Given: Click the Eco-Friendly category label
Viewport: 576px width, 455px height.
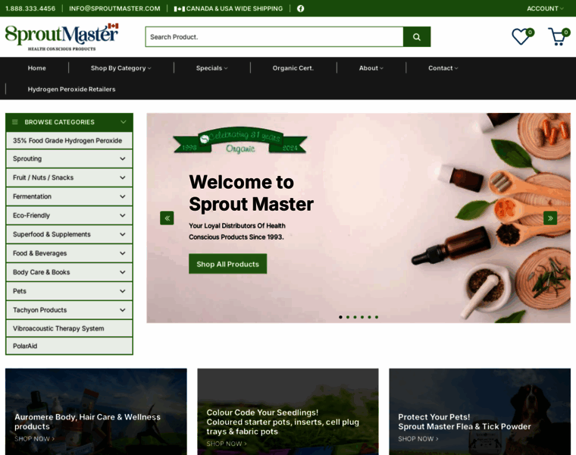Looking at the screenshot, I should [x=31, y=215].
